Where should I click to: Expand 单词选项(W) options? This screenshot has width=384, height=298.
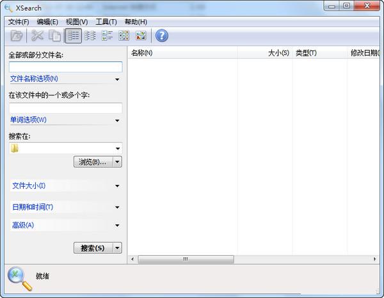(x=65, y=120)
